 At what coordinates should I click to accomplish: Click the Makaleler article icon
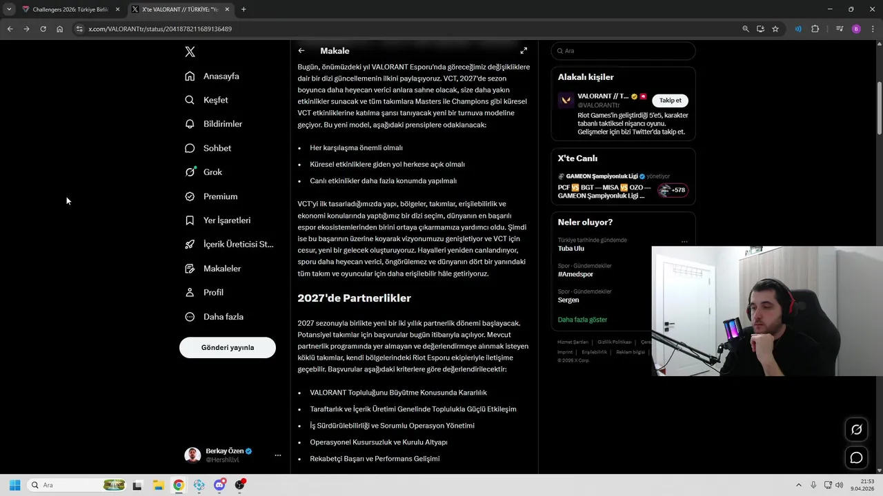pyautogui.click(x=190, y=269)
